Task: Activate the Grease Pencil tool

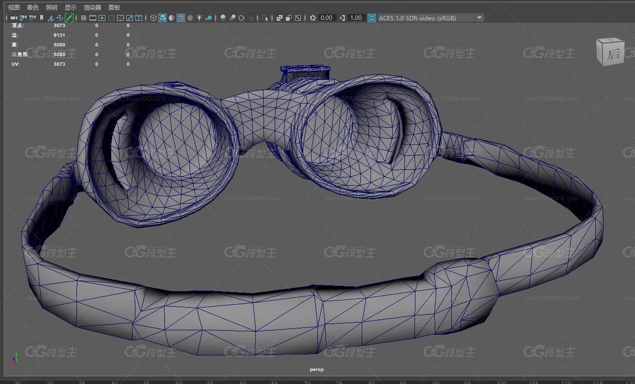Action: pyautogui.click(x=69, y=18)
